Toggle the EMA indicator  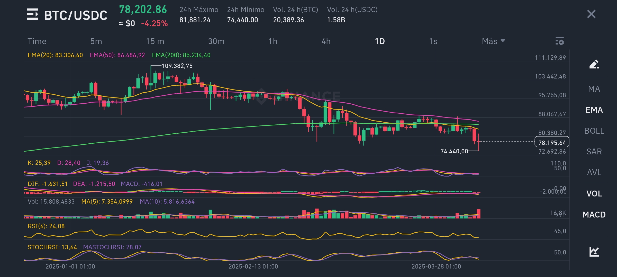coord(594,110)
